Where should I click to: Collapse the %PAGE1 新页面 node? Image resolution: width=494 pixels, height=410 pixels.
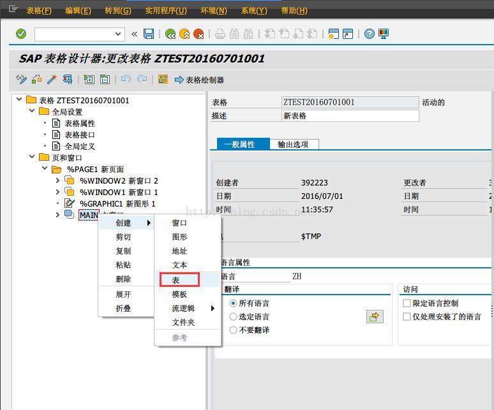[45, 168]
